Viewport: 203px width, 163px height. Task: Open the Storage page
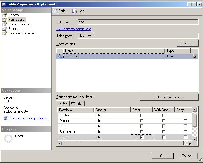point(14,29)
